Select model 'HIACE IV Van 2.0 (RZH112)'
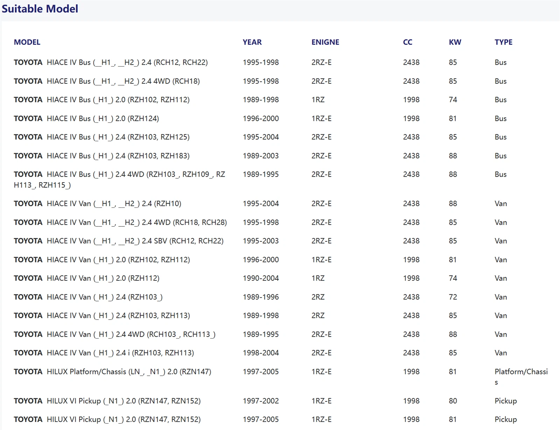Screen dimensions: 560x430 pyautogui.click(x=86, y=278)
